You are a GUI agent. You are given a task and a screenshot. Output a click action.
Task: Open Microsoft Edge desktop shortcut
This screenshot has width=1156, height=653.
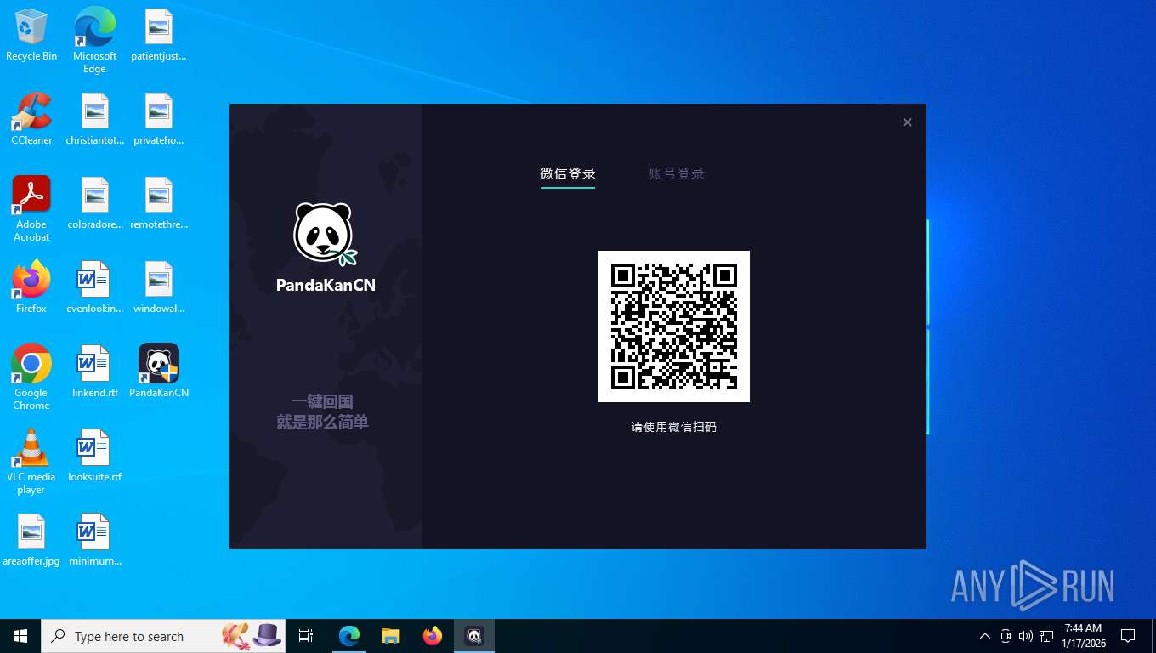pyautogui.click(x=94, y=40)
